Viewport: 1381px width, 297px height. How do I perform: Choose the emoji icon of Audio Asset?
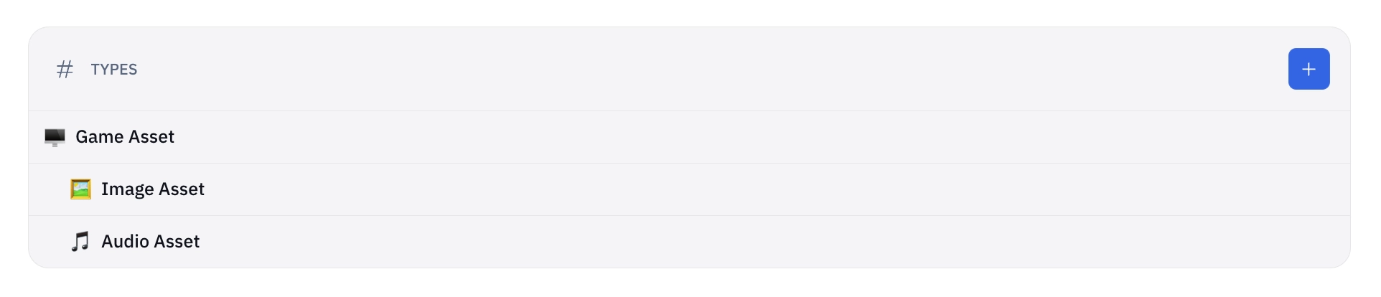[80, 242]
